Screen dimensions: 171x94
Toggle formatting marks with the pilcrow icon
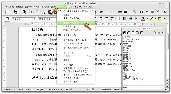coord(158,12)
